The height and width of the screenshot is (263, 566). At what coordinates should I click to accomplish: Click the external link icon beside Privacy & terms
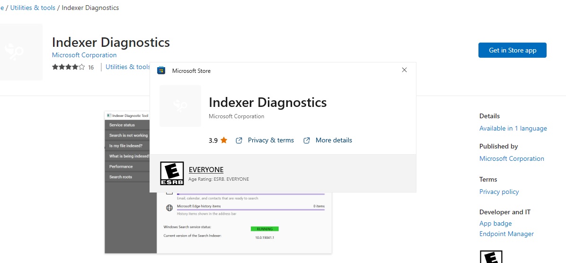coord(239,140)
